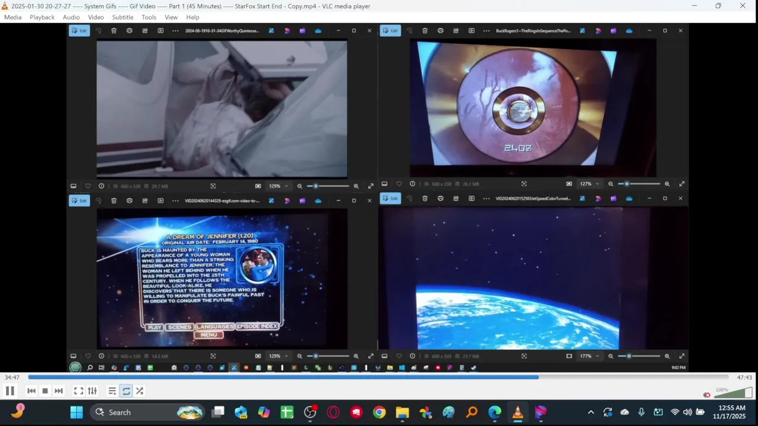
Task: Open 177% zoom dropdown in bottom-right Photos window
Action: [589, 356]
